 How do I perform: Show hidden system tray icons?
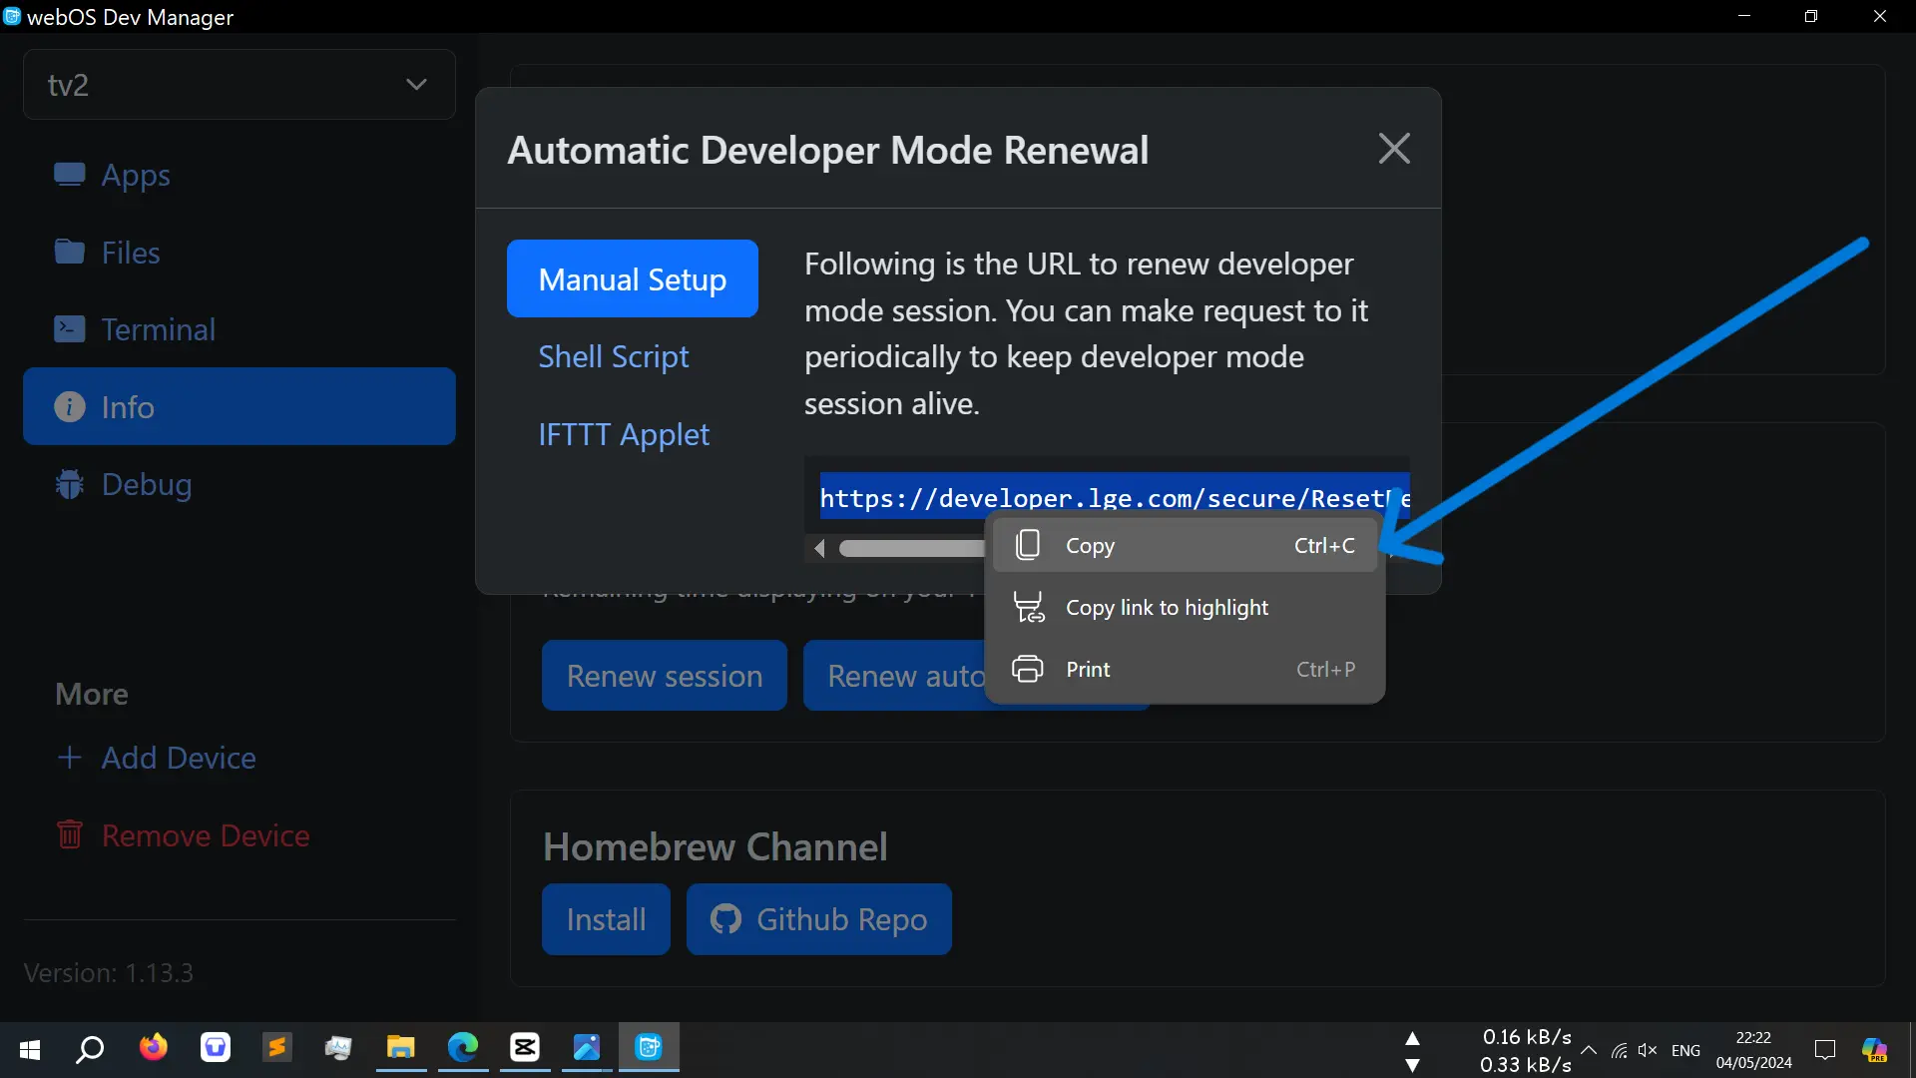(1589, 1050)
